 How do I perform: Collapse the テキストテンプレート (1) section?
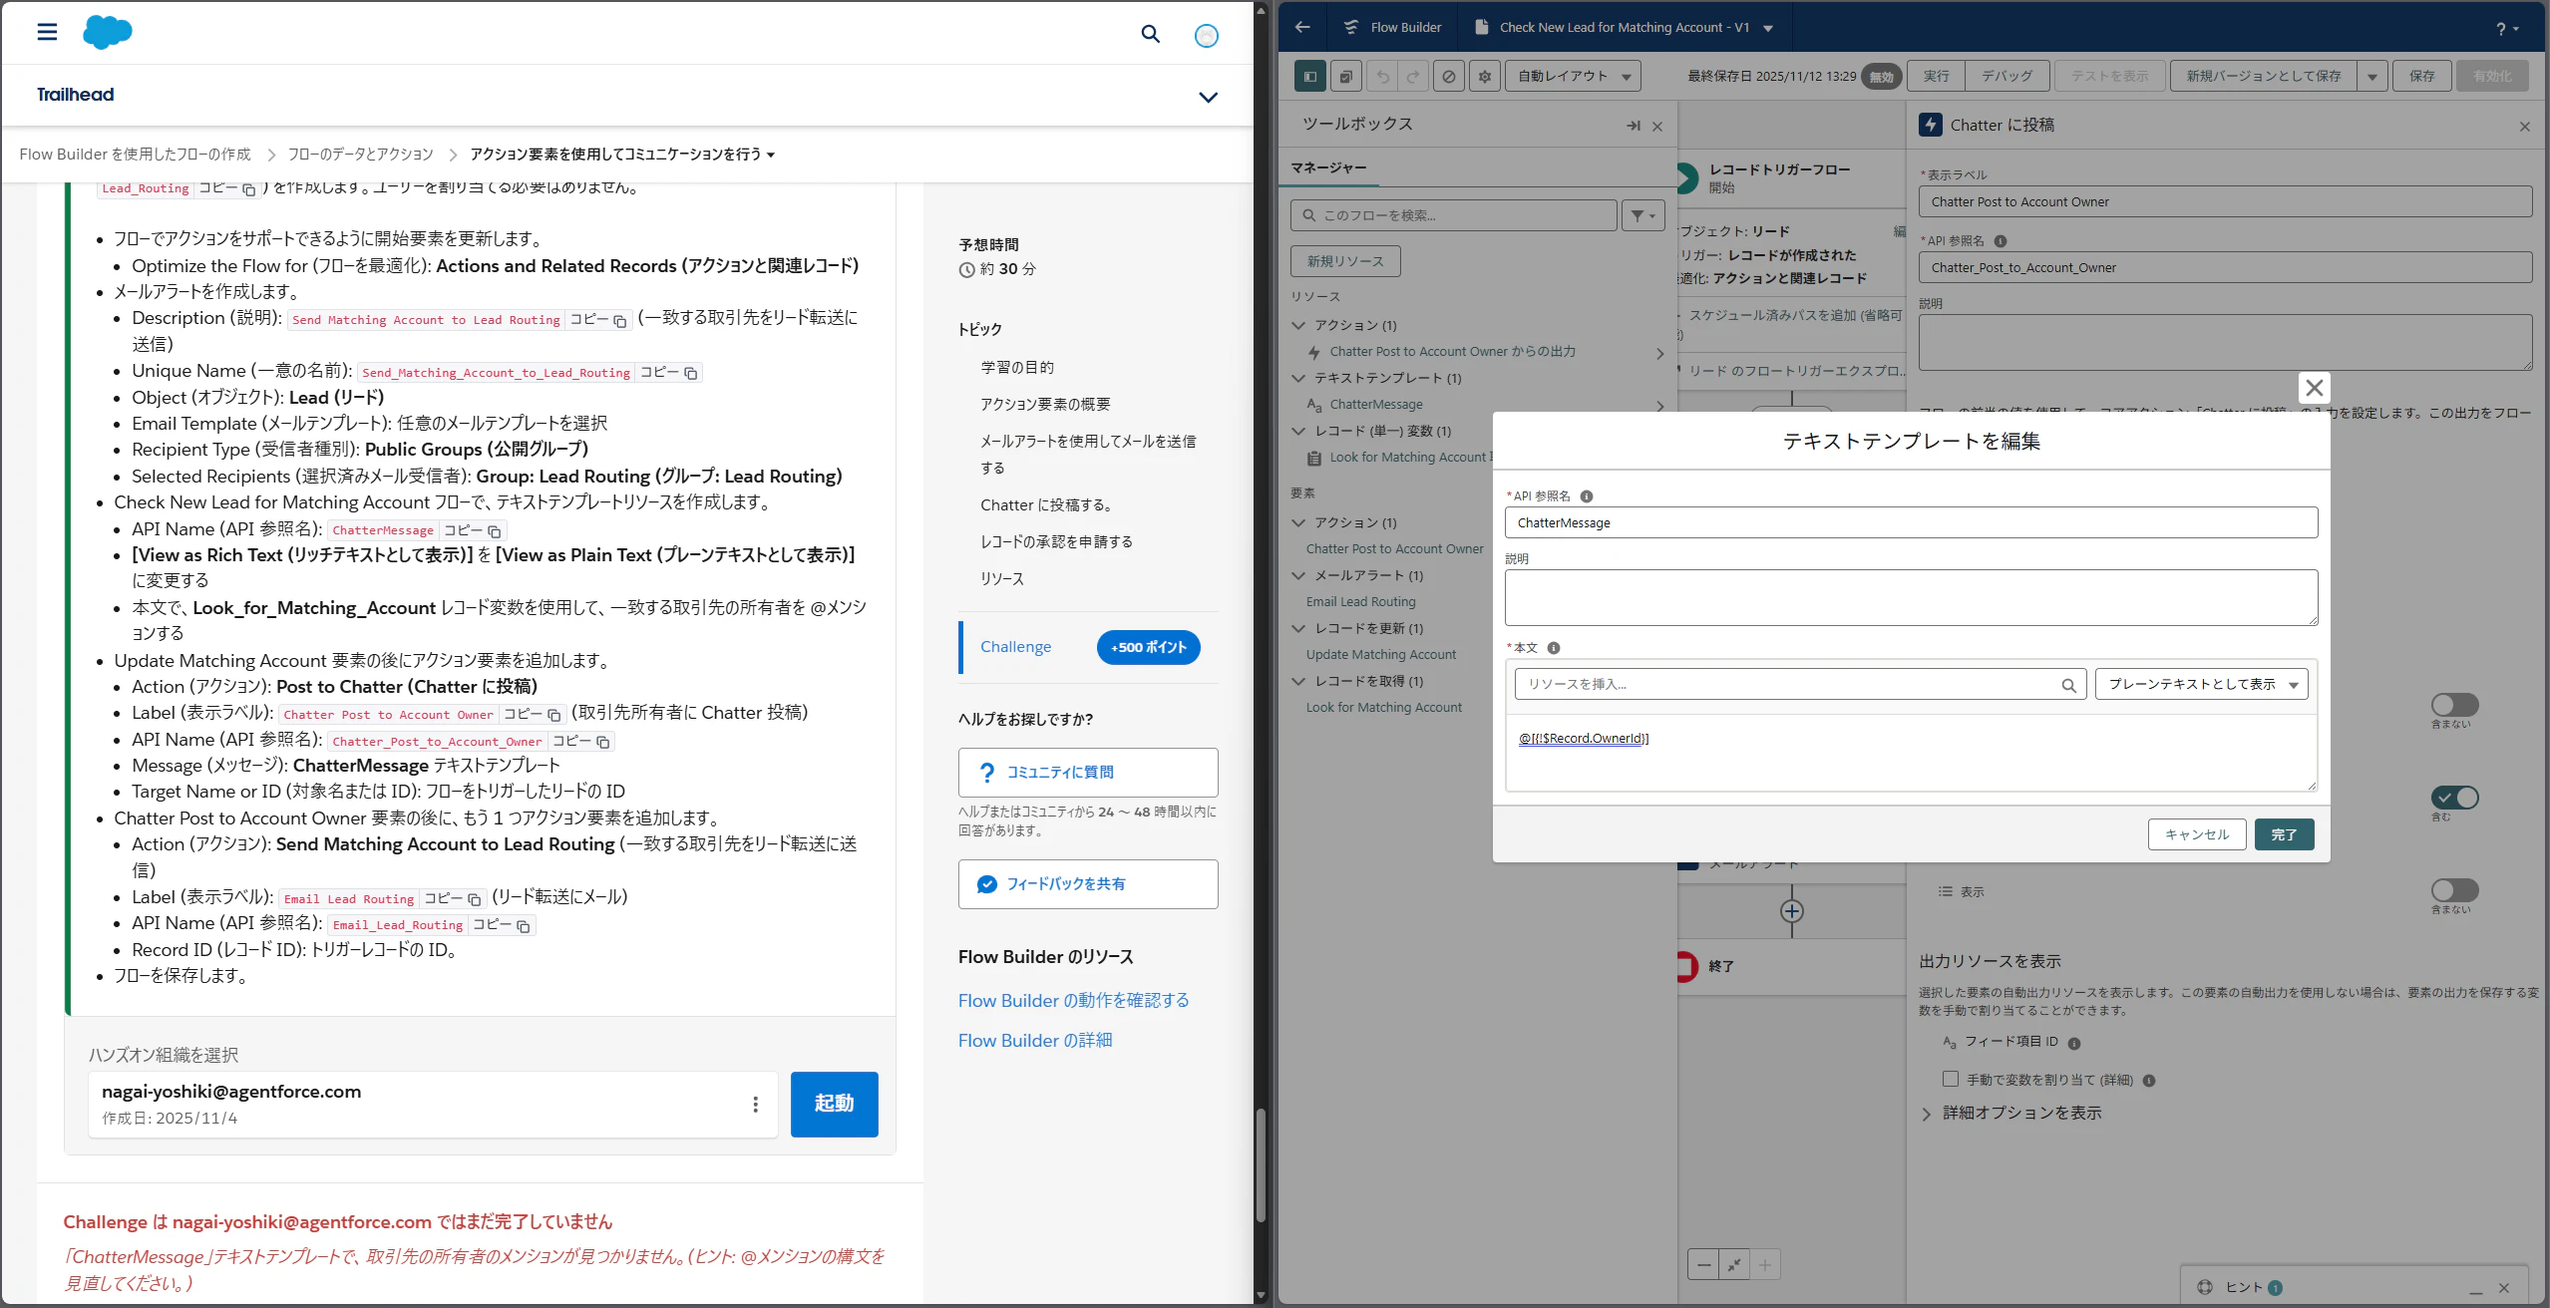coord(1298,378)
